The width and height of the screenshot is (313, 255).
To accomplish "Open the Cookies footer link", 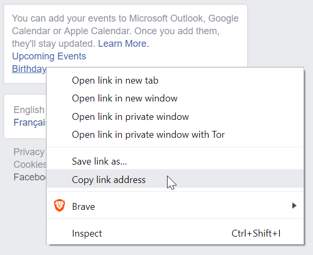I will (x=30, y=165).
